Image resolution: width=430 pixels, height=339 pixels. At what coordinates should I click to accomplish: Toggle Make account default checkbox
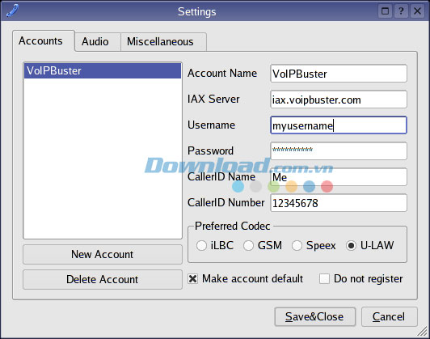tap(193, 279)
